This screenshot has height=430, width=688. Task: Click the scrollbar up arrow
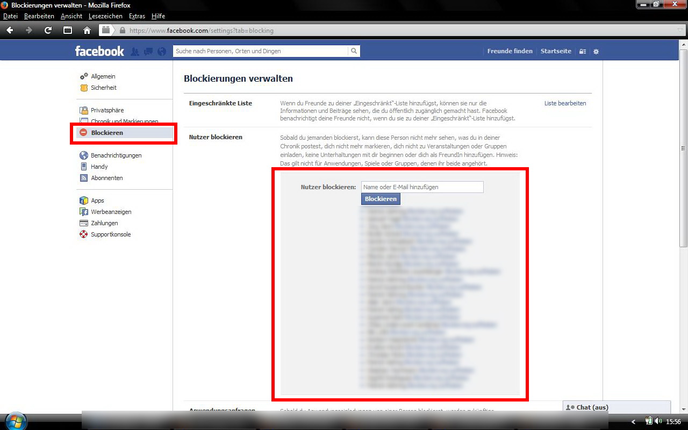[684, 44]
